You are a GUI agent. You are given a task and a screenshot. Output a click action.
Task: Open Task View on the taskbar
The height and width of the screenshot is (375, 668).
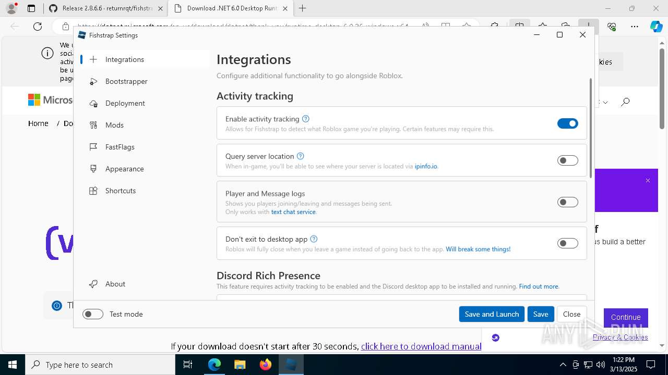coord(188,365)
